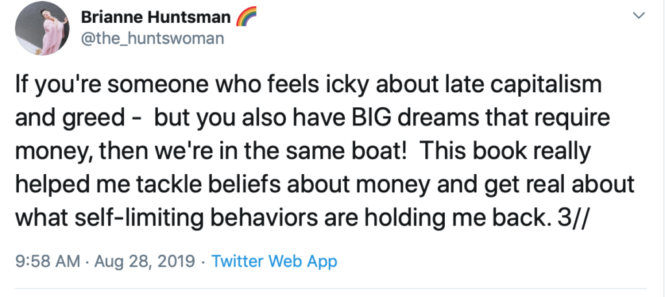Click the rainbow emoji beside the name
This screenshot has width=665, height=297.
[x=246, y=18]
